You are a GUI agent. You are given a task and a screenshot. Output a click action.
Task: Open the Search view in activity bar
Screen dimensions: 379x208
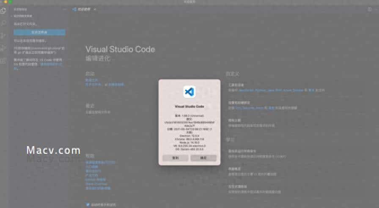click(x=3, y=23)
